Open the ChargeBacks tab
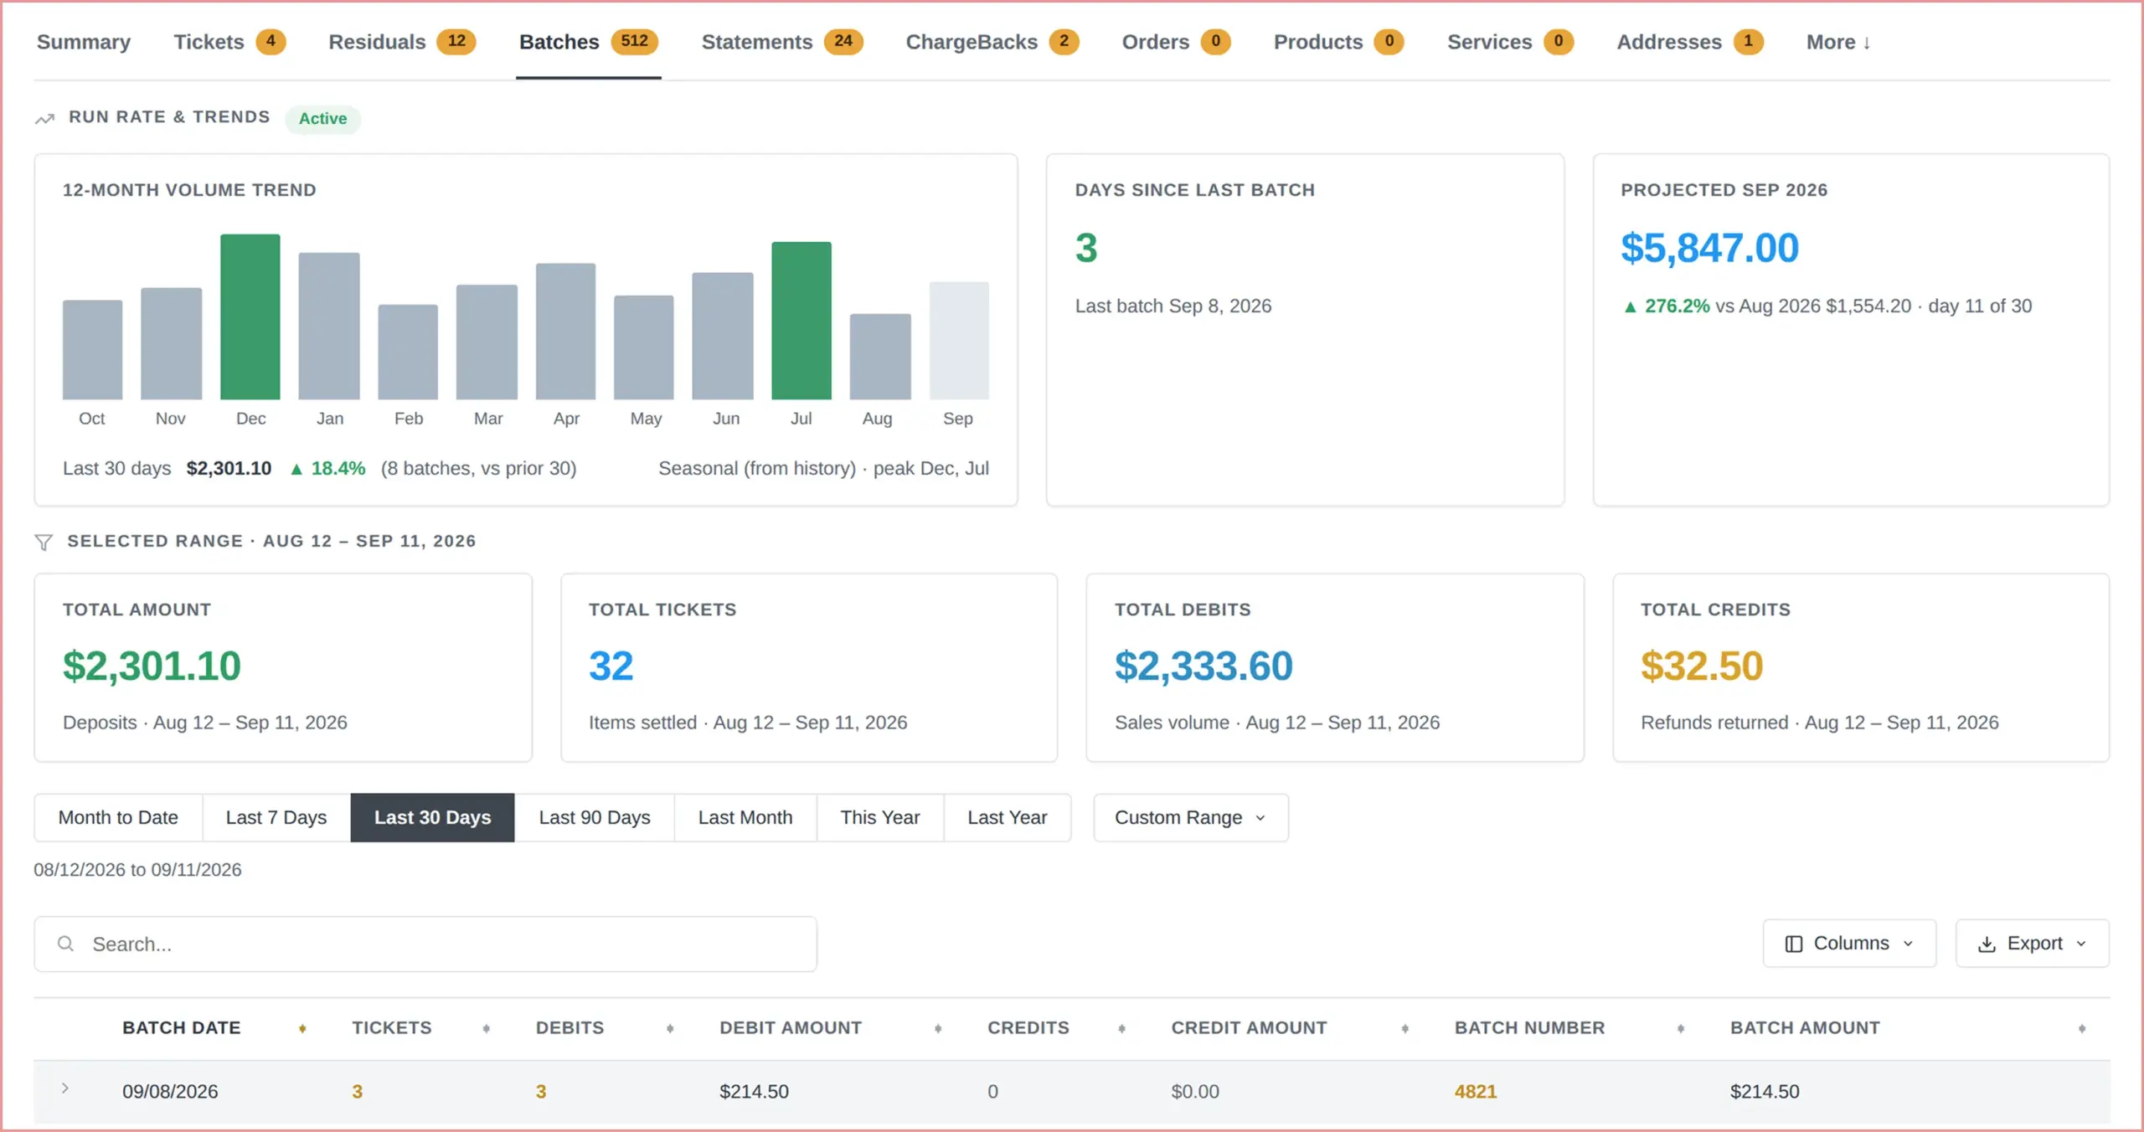The height and width of the screenshot is (1132, 2144). (x=992, y=42)
